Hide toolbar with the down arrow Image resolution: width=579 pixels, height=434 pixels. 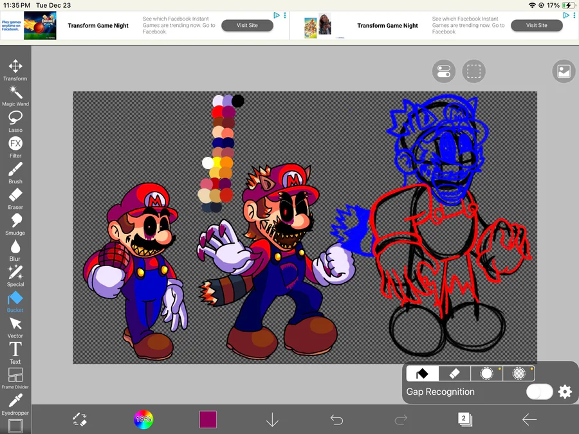click(272, 420)
